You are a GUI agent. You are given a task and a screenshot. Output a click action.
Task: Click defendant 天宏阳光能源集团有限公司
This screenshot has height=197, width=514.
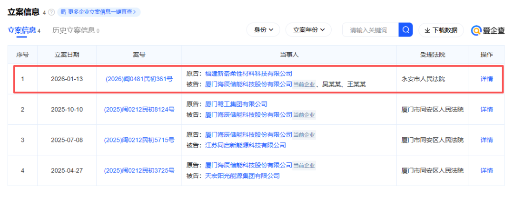(242, 176)
